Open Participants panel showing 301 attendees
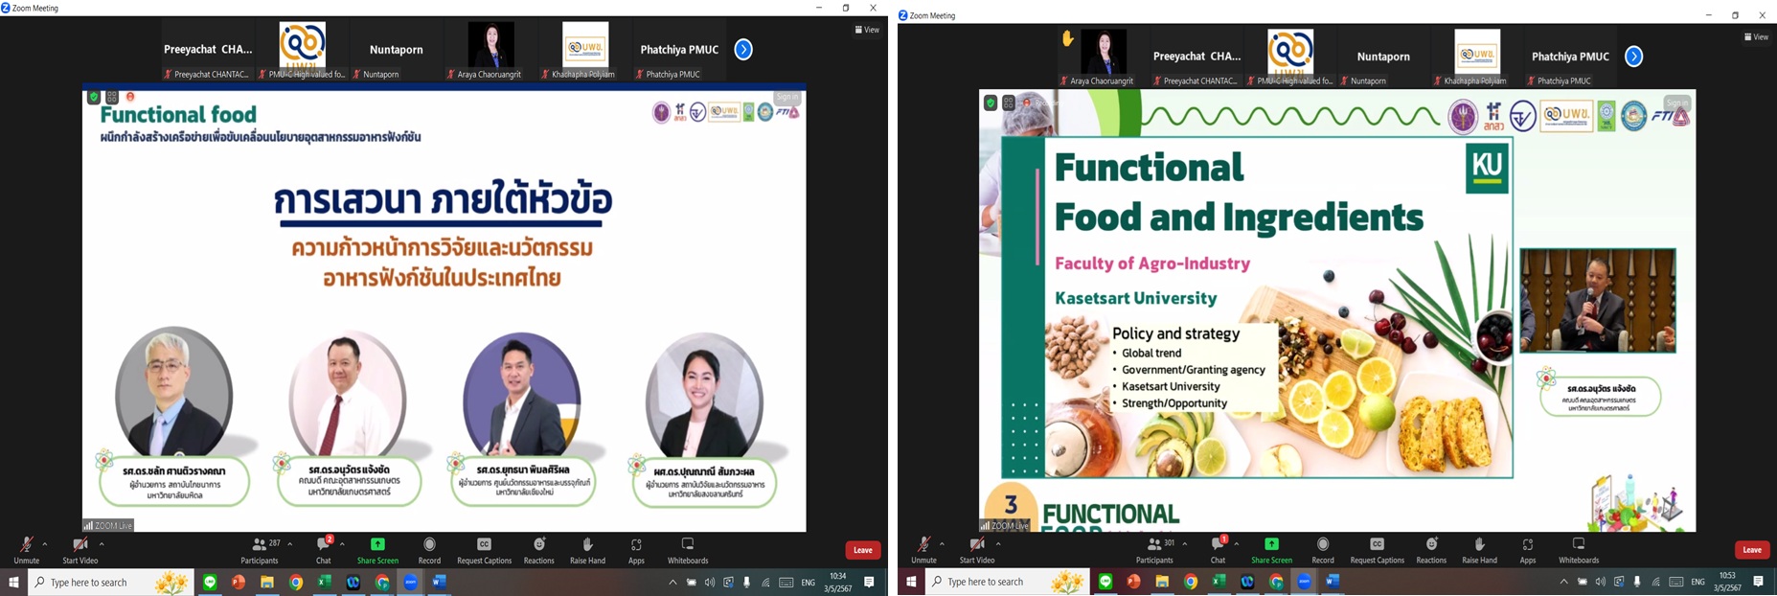 click(1155, 550)
